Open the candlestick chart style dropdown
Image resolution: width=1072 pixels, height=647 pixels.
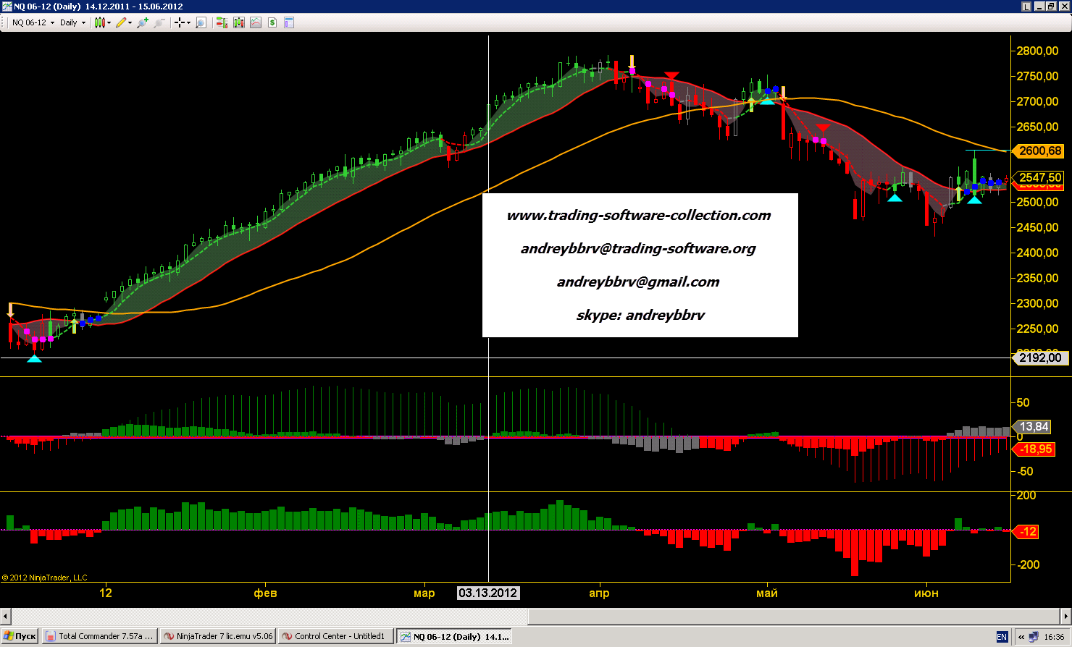point(101,22)
